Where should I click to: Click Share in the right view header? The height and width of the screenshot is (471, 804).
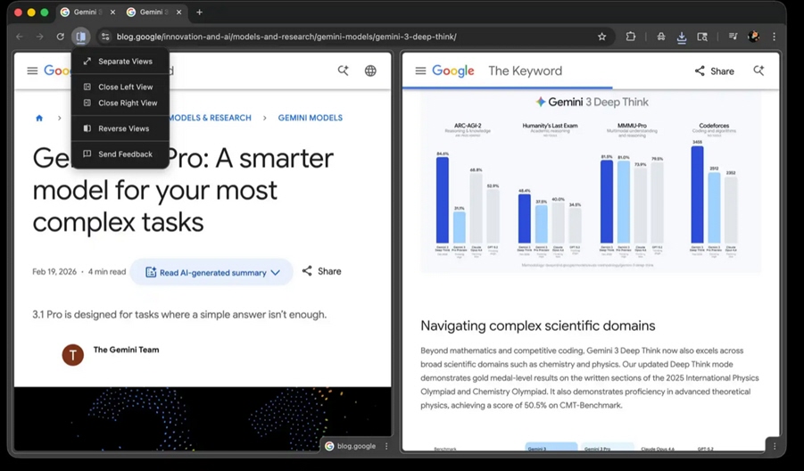714,71
